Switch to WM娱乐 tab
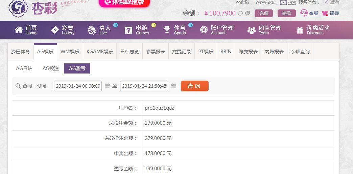The width and height of the screenshot is (353, 174). 70,52
